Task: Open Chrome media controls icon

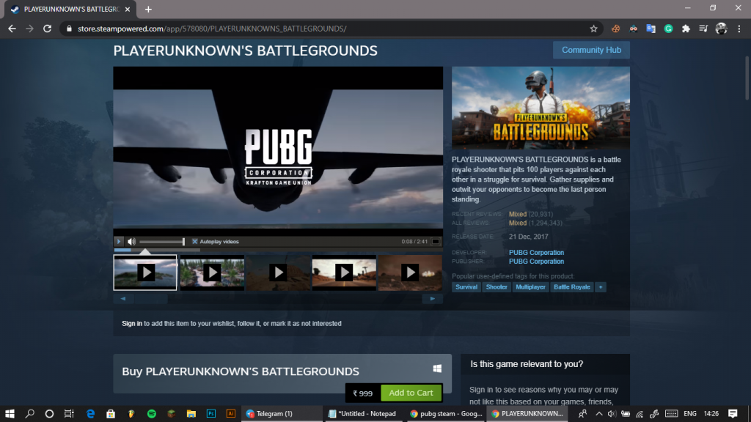Action: click(703, 29)
